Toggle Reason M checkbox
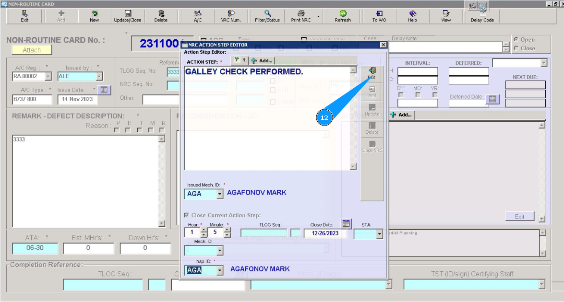Viewport: 564px width, 302px height. 151,130
